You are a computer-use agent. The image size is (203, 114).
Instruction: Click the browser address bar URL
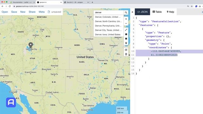point(30,6)
